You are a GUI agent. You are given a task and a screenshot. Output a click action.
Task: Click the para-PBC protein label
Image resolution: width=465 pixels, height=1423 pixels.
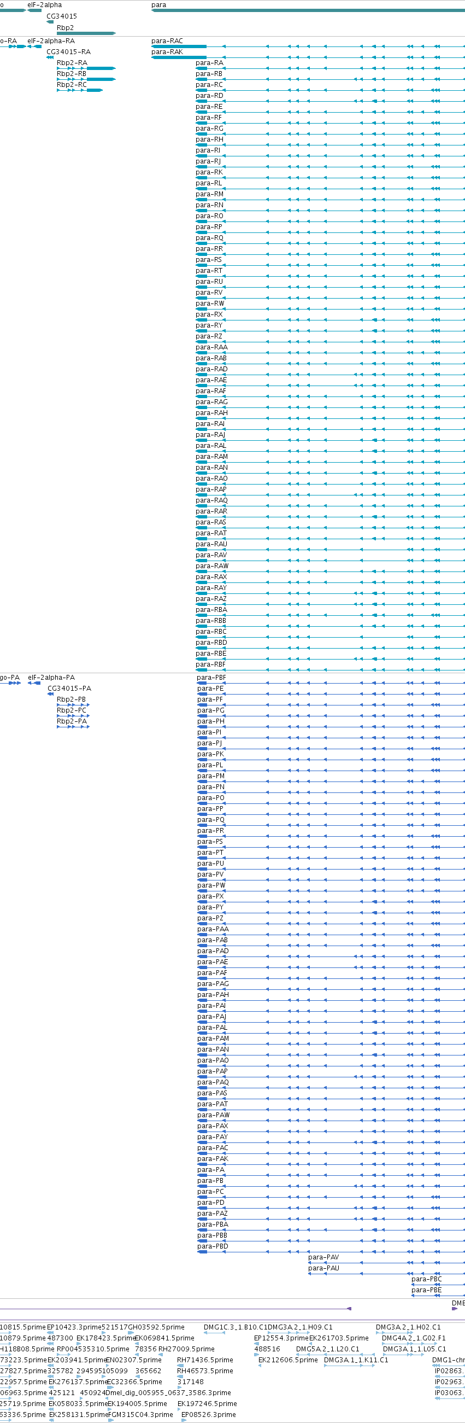coord(426,1279)
